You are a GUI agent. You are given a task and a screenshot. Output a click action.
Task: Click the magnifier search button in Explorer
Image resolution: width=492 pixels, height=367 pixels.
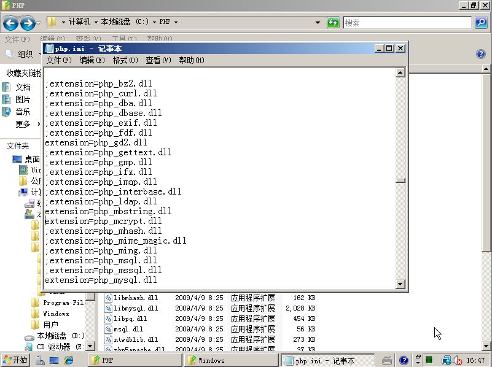(x=481, y=23)
